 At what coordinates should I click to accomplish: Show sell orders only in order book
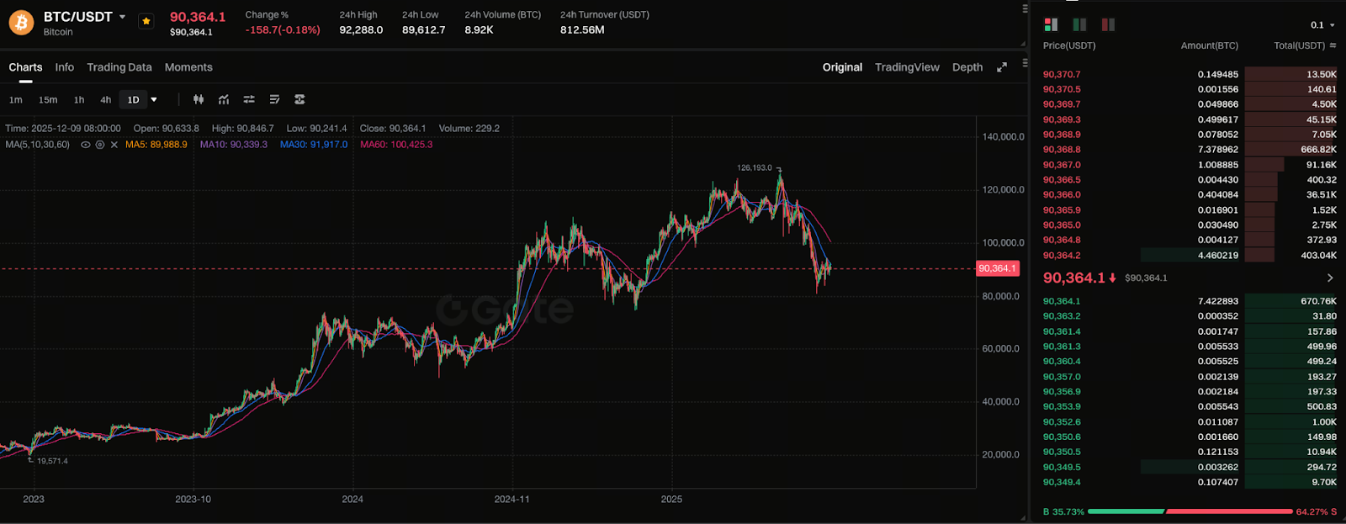(x=1108, y=25)
